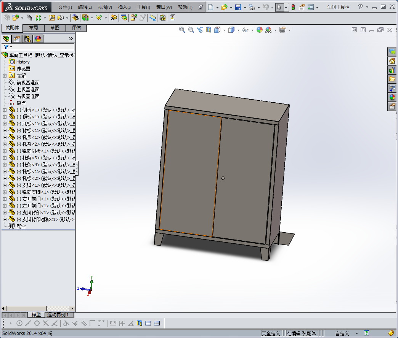Switch to the 运动算例 1 tab

coord(58,315)
